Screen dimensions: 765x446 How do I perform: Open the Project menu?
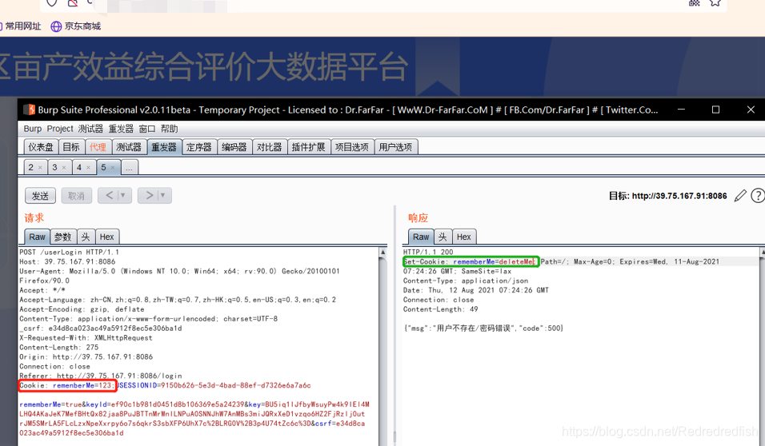[60, 129]
